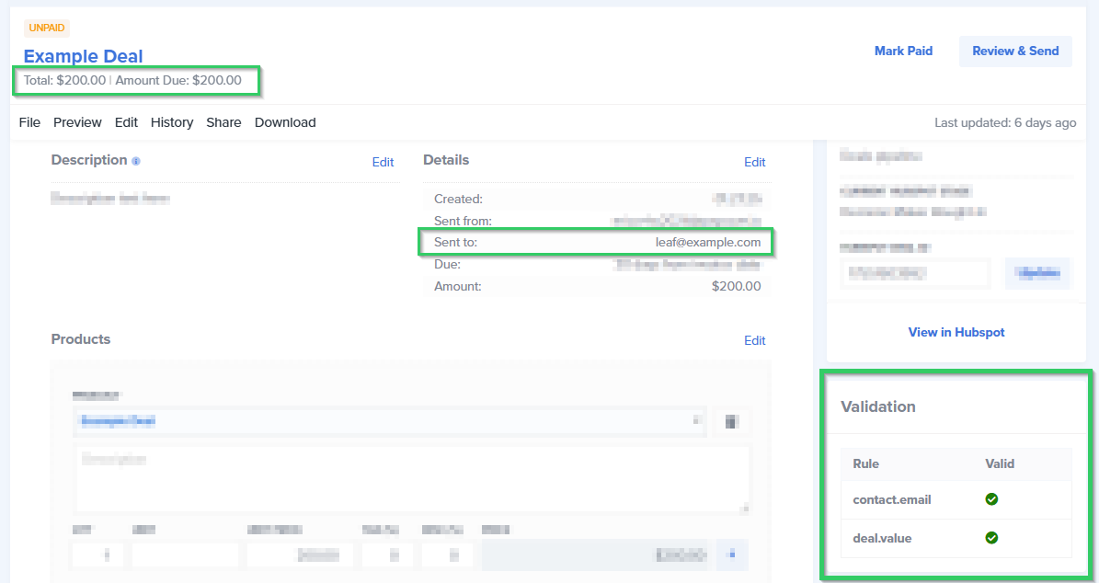Screen dimensions: 1099x583
Task: Click the info icon beside Description
Action: 136,160
